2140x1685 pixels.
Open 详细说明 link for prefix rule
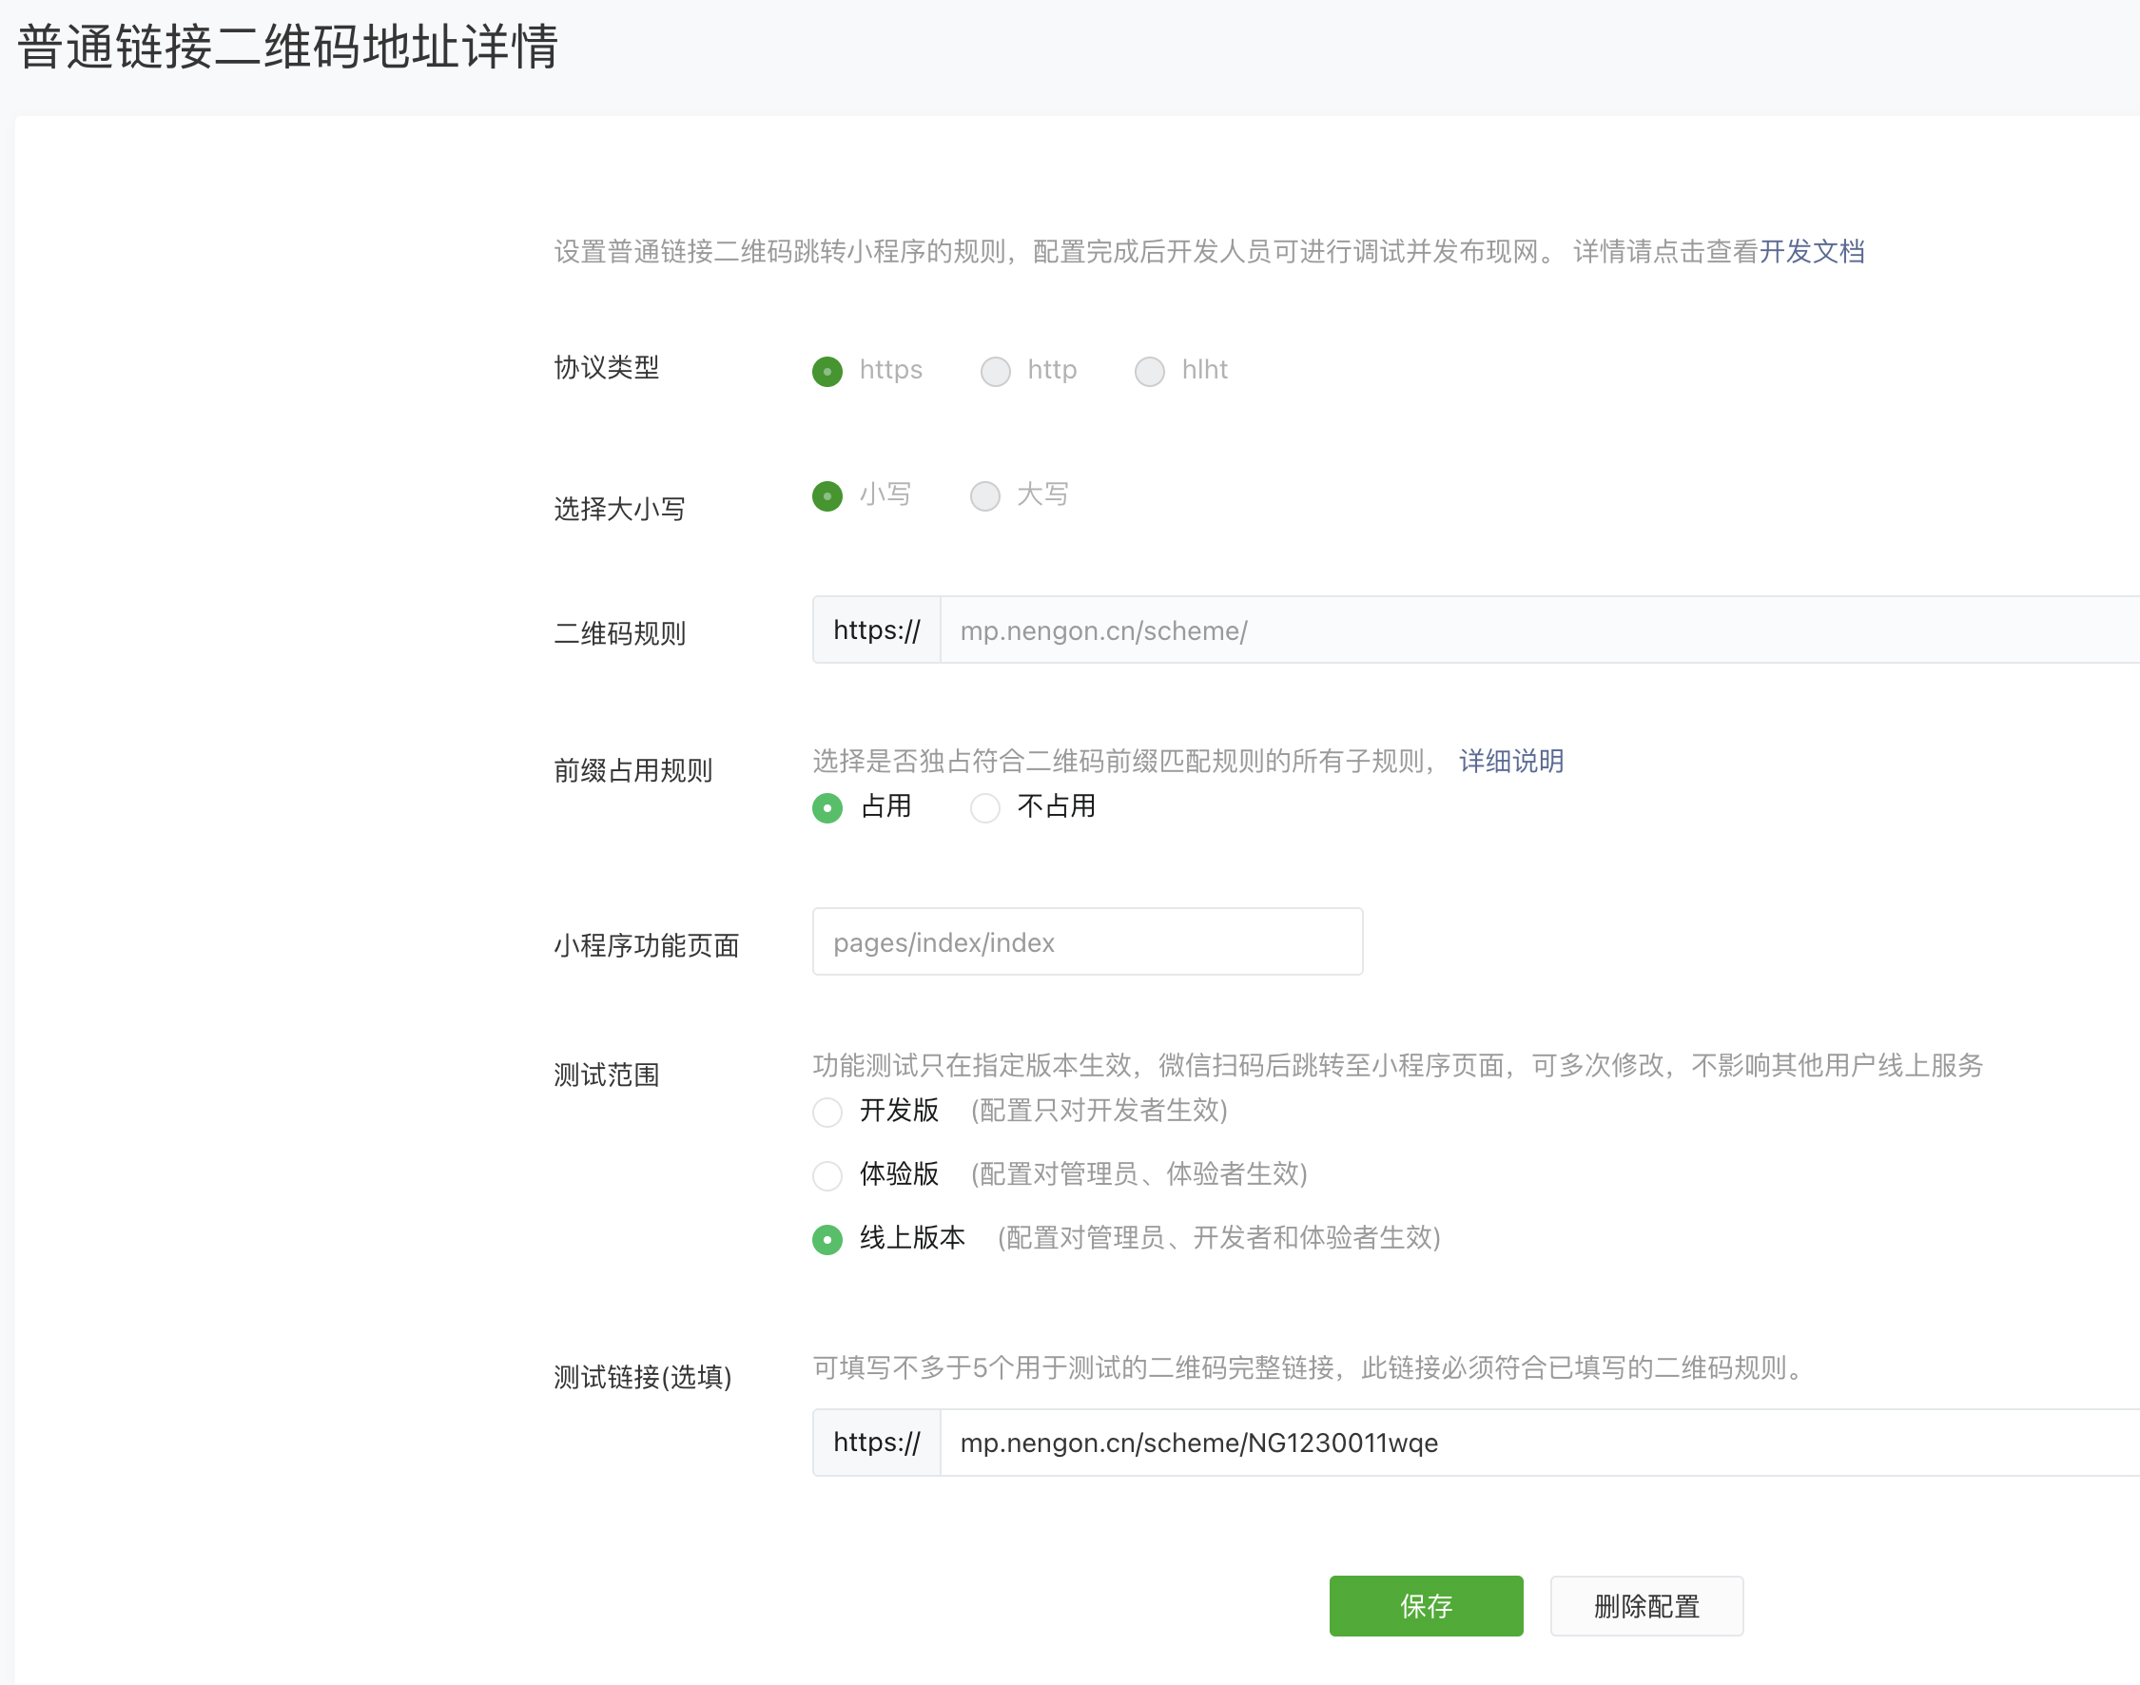(x=1510, y=761)
